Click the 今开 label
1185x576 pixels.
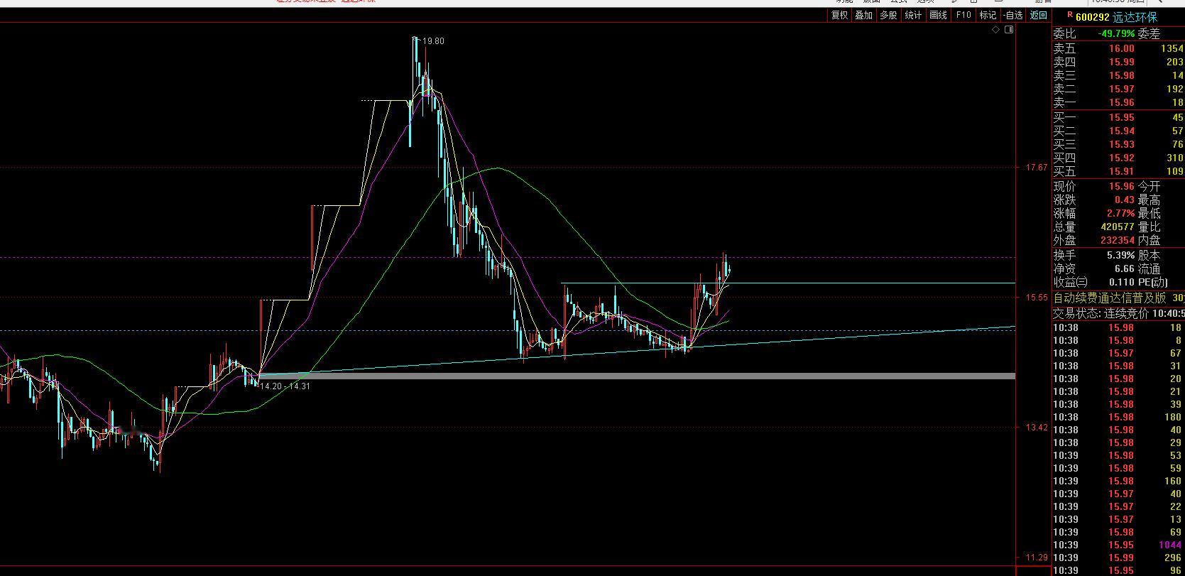tap(1149, 186)
